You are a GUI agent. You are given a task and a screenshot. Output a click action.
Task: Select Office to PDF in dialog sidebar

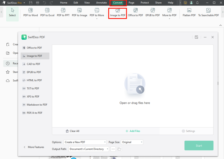tap(35, 48)
